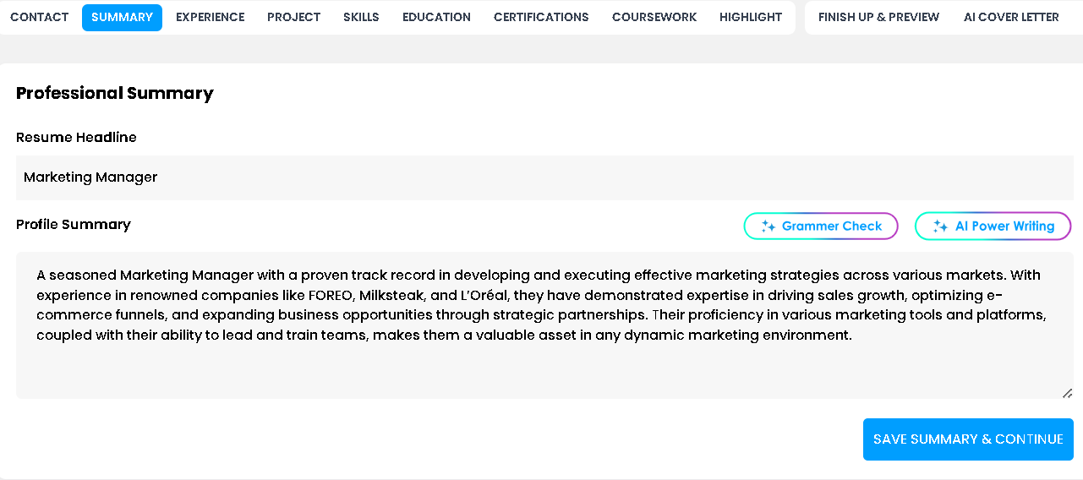Click the textarea resize handle
Viewport: 1083px width, 480px height.
tap(1067, 392)
